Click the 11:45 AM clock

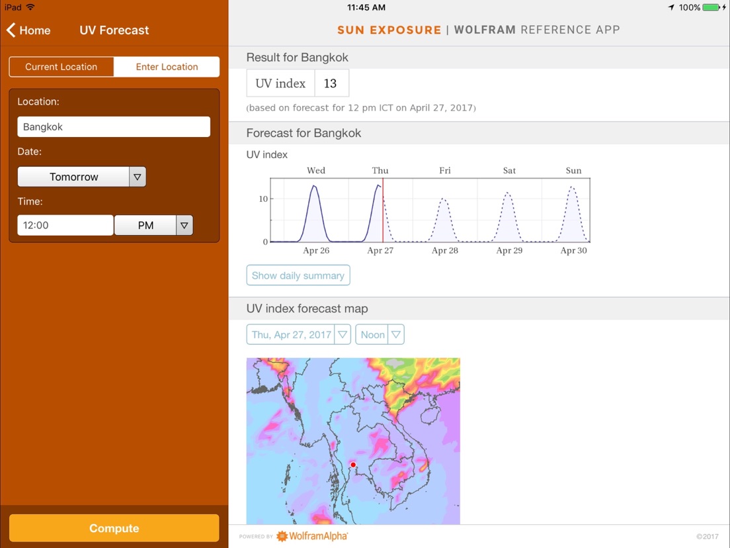point(366,7)
